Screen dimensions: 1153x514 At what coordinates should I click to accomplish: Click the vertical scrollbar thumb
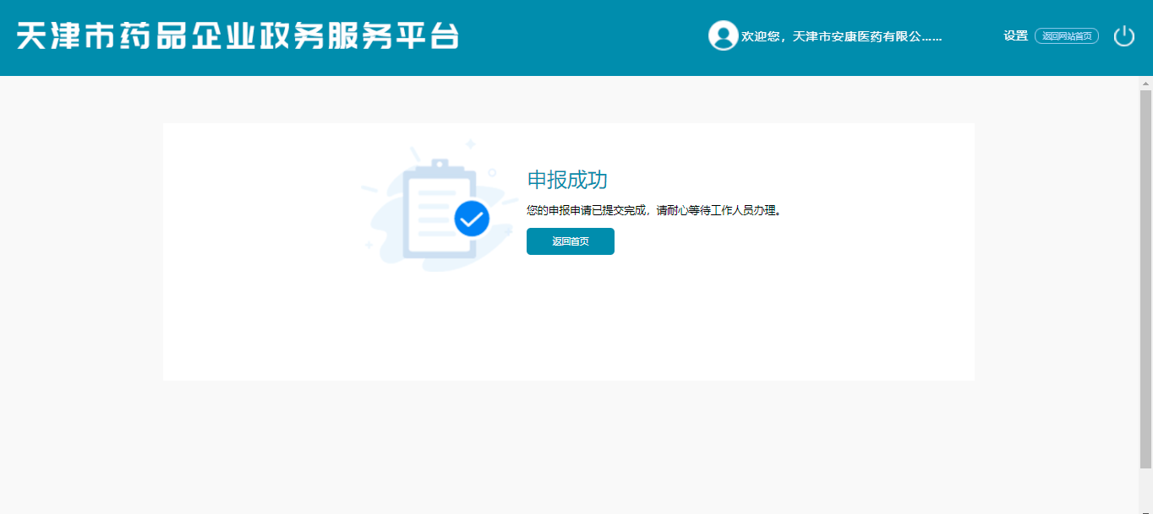click(x=1145, y=279)
